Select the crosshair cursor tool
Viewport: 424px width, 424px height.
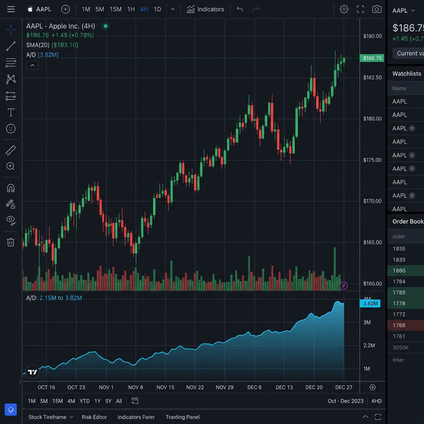(x=11, y=29)
